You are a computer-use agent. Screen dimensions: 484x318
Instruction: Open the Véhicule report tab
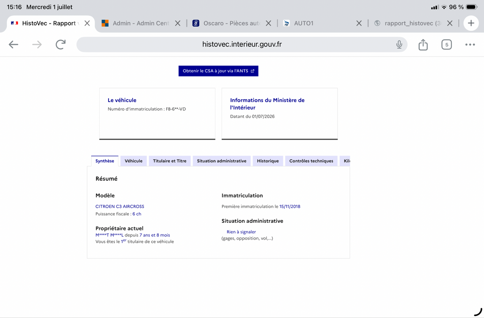pyautogui.click(x=134, y=161)
